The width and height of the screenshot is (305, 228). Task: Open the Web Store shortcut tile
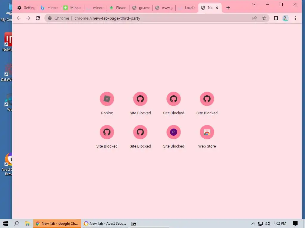coord(207,137)
